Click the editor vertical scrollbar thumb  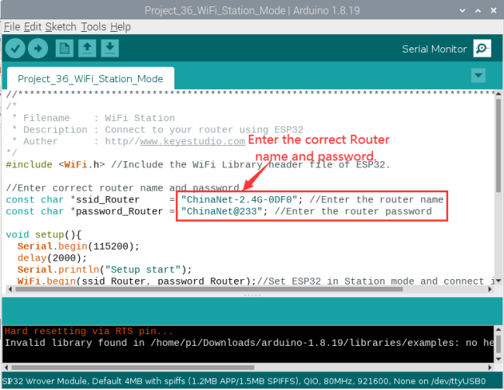tap(499, 145)
